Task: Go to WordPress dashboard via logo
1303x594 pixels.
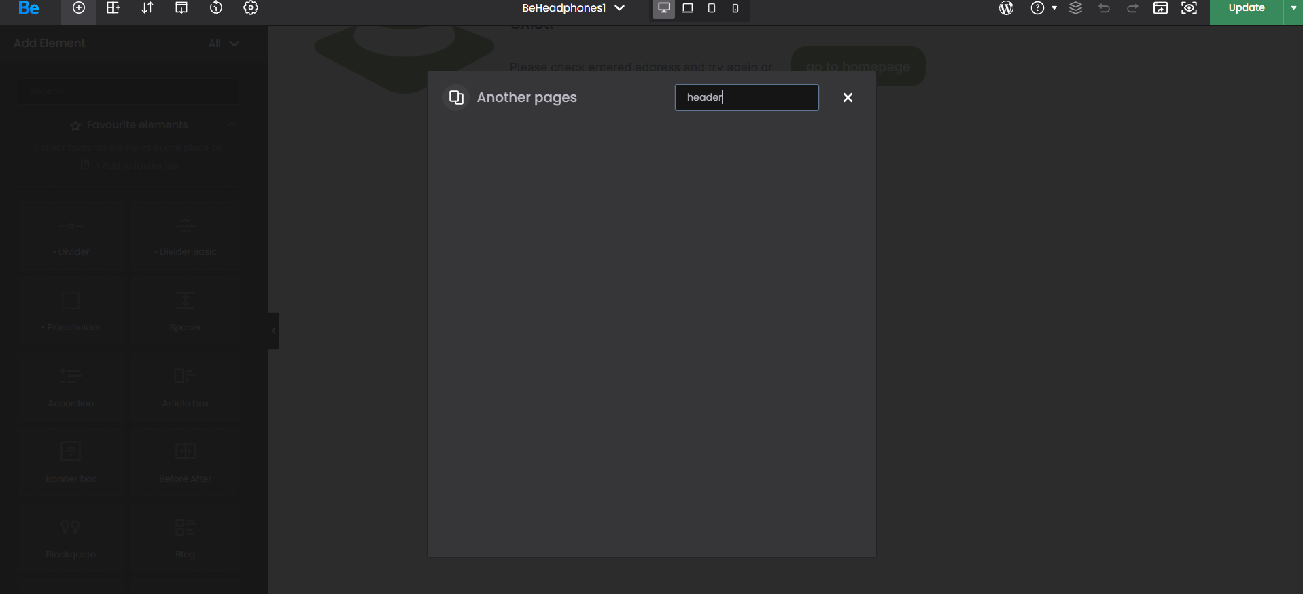Action: coord(1006,8)
